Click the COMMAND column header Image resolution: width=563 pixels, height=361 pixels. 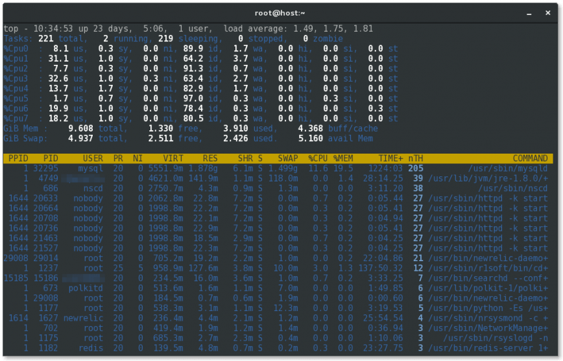coord(530,159)
